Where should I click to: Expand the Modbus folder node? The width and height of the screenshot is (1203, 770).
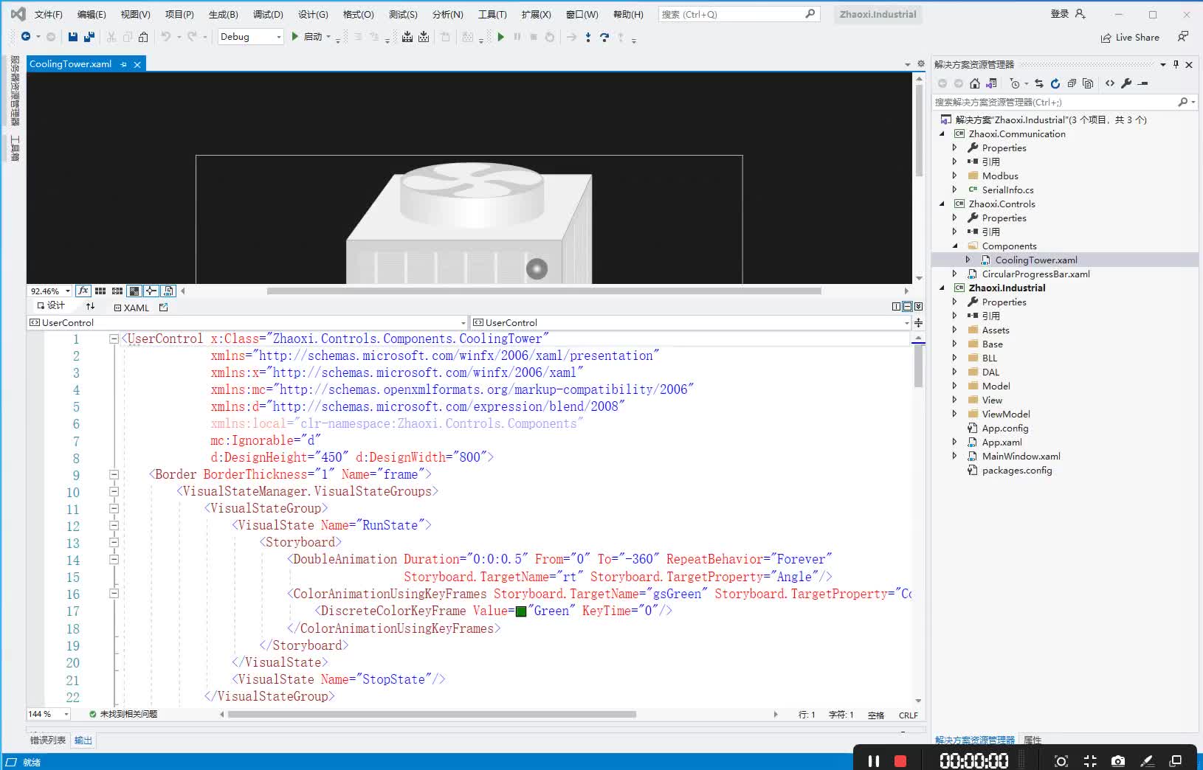[x=955, y=176]
